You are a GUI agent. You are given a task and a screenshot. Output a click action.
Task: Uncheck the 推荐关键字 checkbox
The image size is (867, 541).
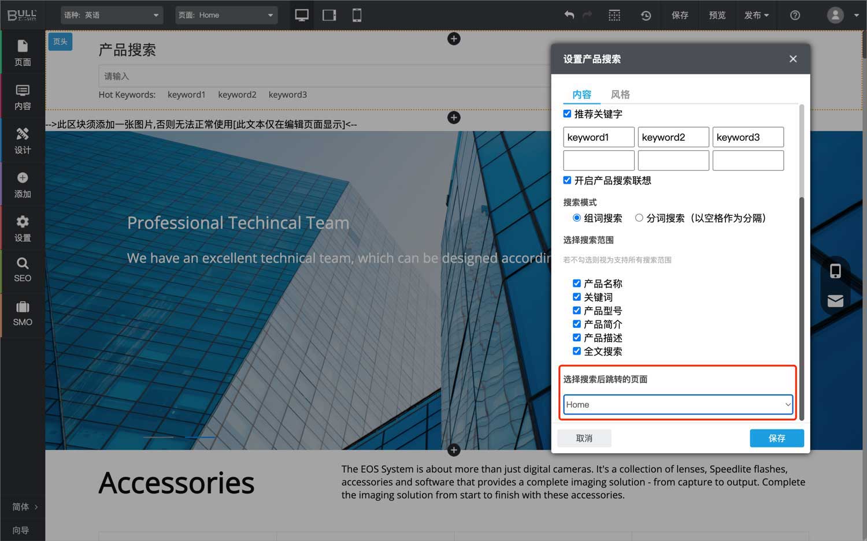coord(567,114)
